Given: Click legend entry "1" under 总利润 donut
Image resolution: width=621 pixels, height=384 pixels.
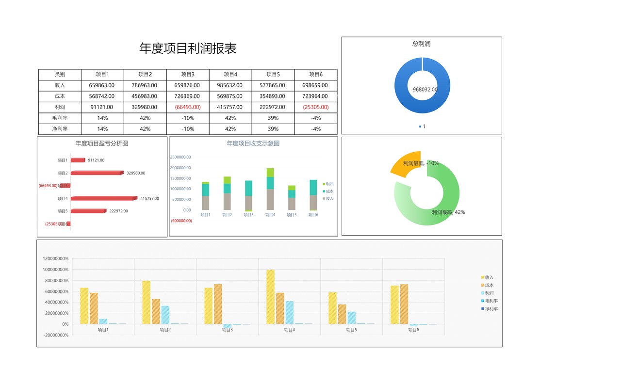Looking at the screenshot, I should point(422,127).
